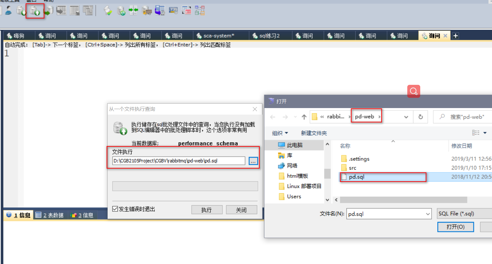Open the 3 信息 result tab
The height and width of the screenshot is (264, 492).
coord(82,215)
